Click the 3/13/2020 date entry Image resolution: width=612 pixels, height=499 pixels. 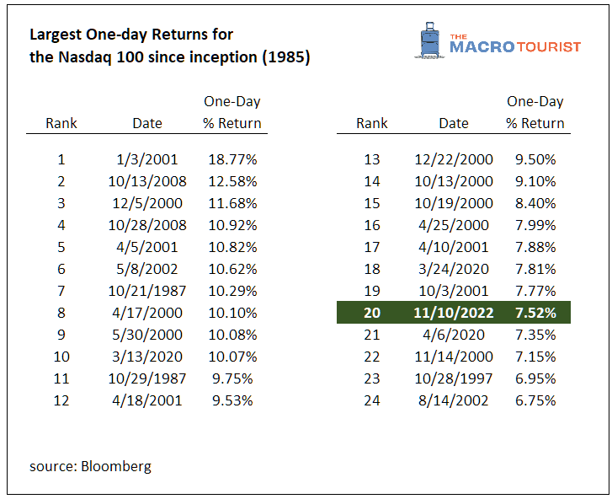pos(147,357)
